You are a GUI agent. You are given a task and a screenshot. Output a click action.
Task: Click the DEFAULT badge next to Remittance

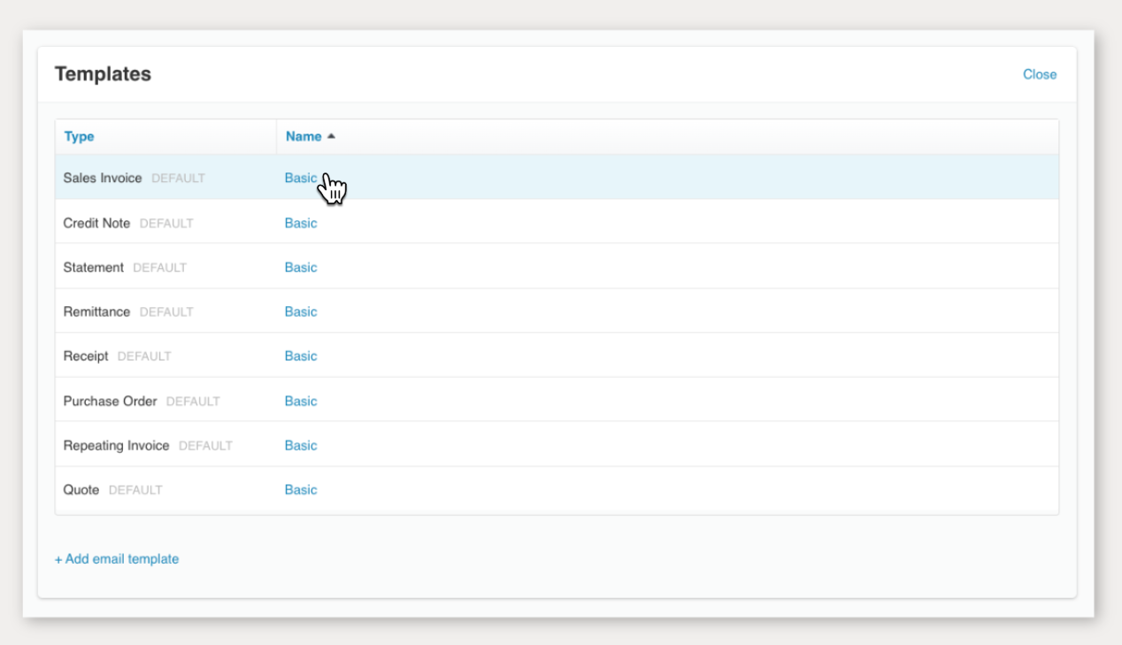click(166, 312)
